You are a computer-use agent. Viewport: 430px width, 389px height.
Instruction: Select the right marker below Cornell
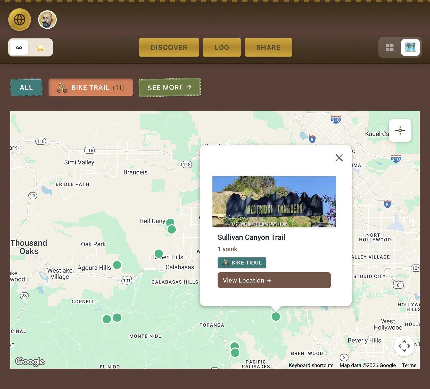coord(117,317)
